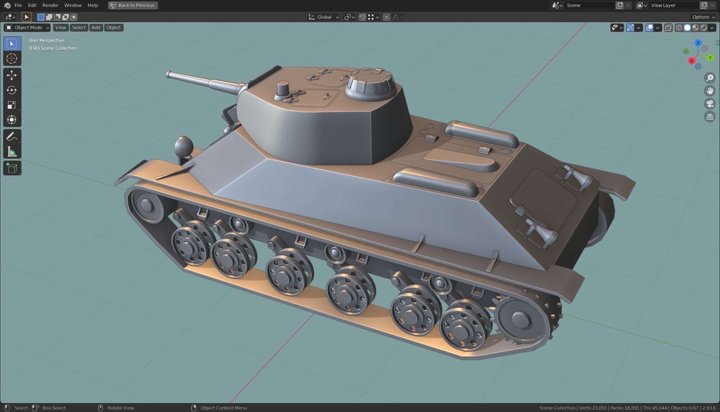This screenshot has width=720, height=412.
Task: Select the Add Cube tool
Action: 12,168
